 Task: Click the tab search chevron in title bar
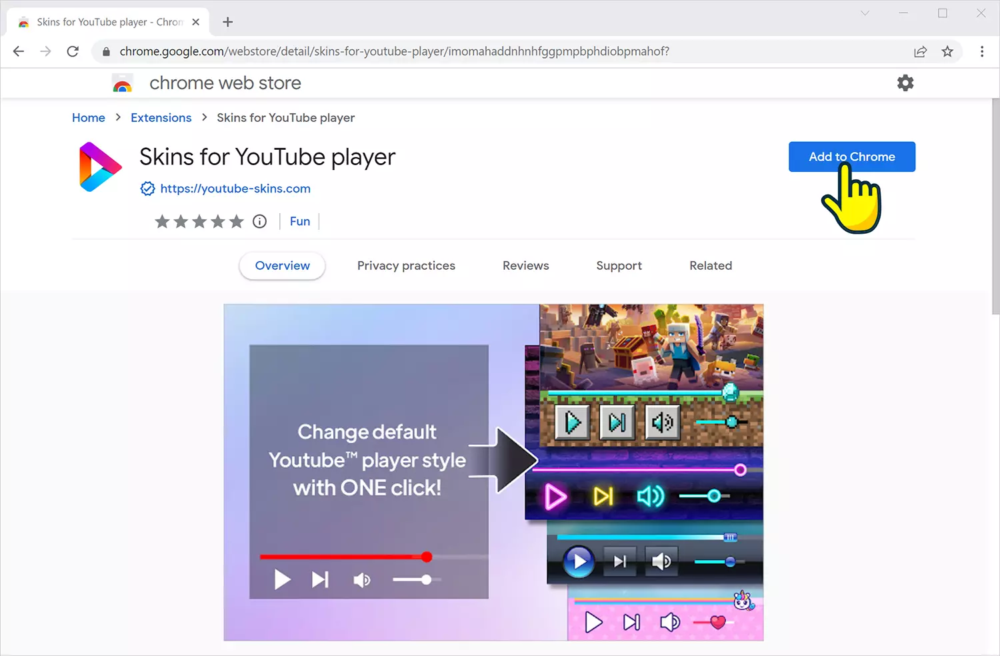(x=865, y=13)
